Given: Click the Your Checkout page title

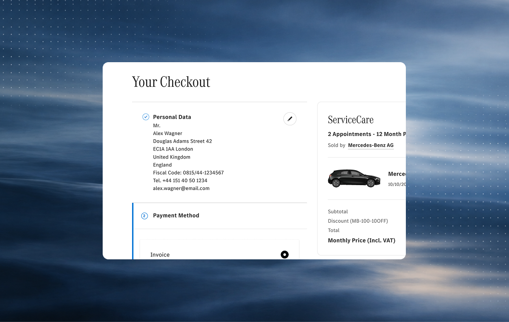Looking at the screenshot, I should coord(171,82).
